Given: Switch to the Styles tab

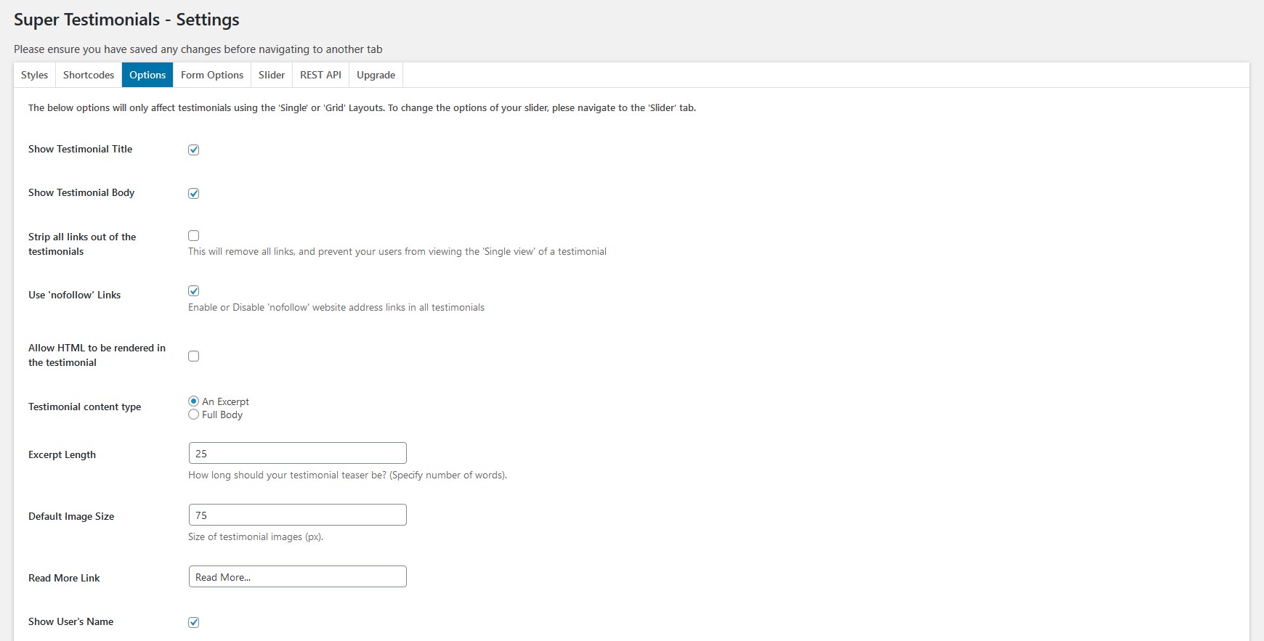Looking at the screenshot, I should (x=34, y=75).
